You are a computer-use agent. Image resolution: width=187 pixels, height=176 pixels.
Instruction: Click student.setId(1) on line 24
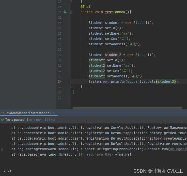(x=106, y=28)
